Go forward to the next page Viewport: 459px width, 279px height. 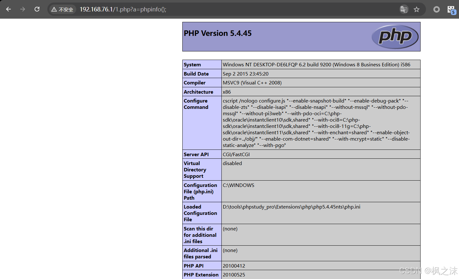click(23, 9)
